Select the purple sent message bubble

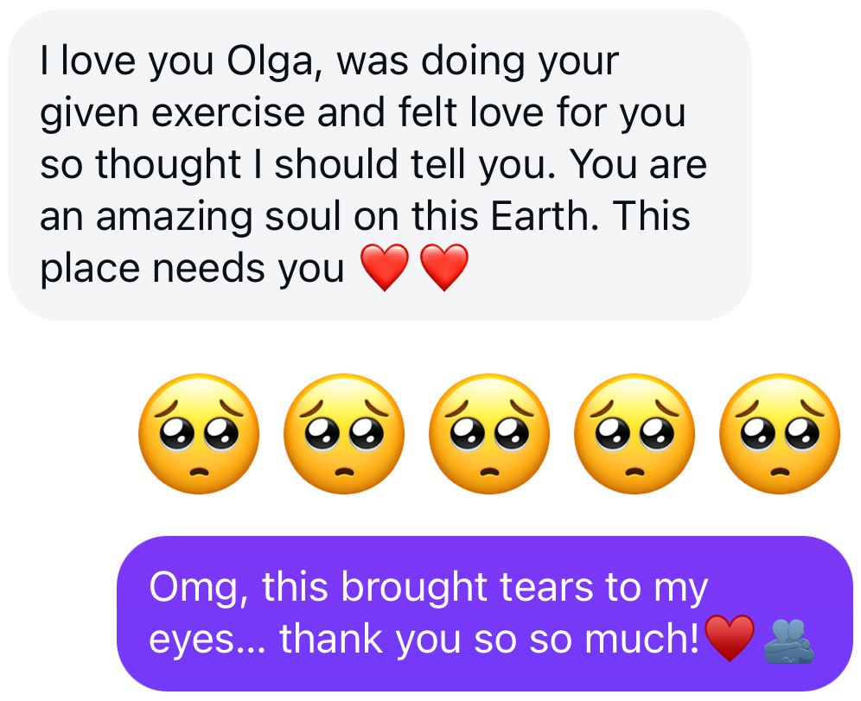485,613
